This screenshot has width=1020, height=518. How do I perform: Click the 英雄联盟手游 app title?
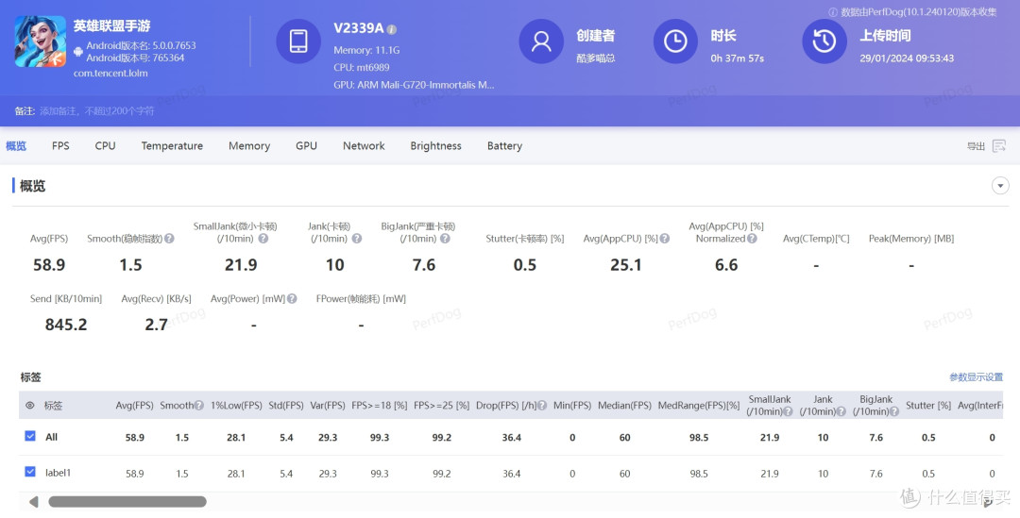[x=111, y=26]
